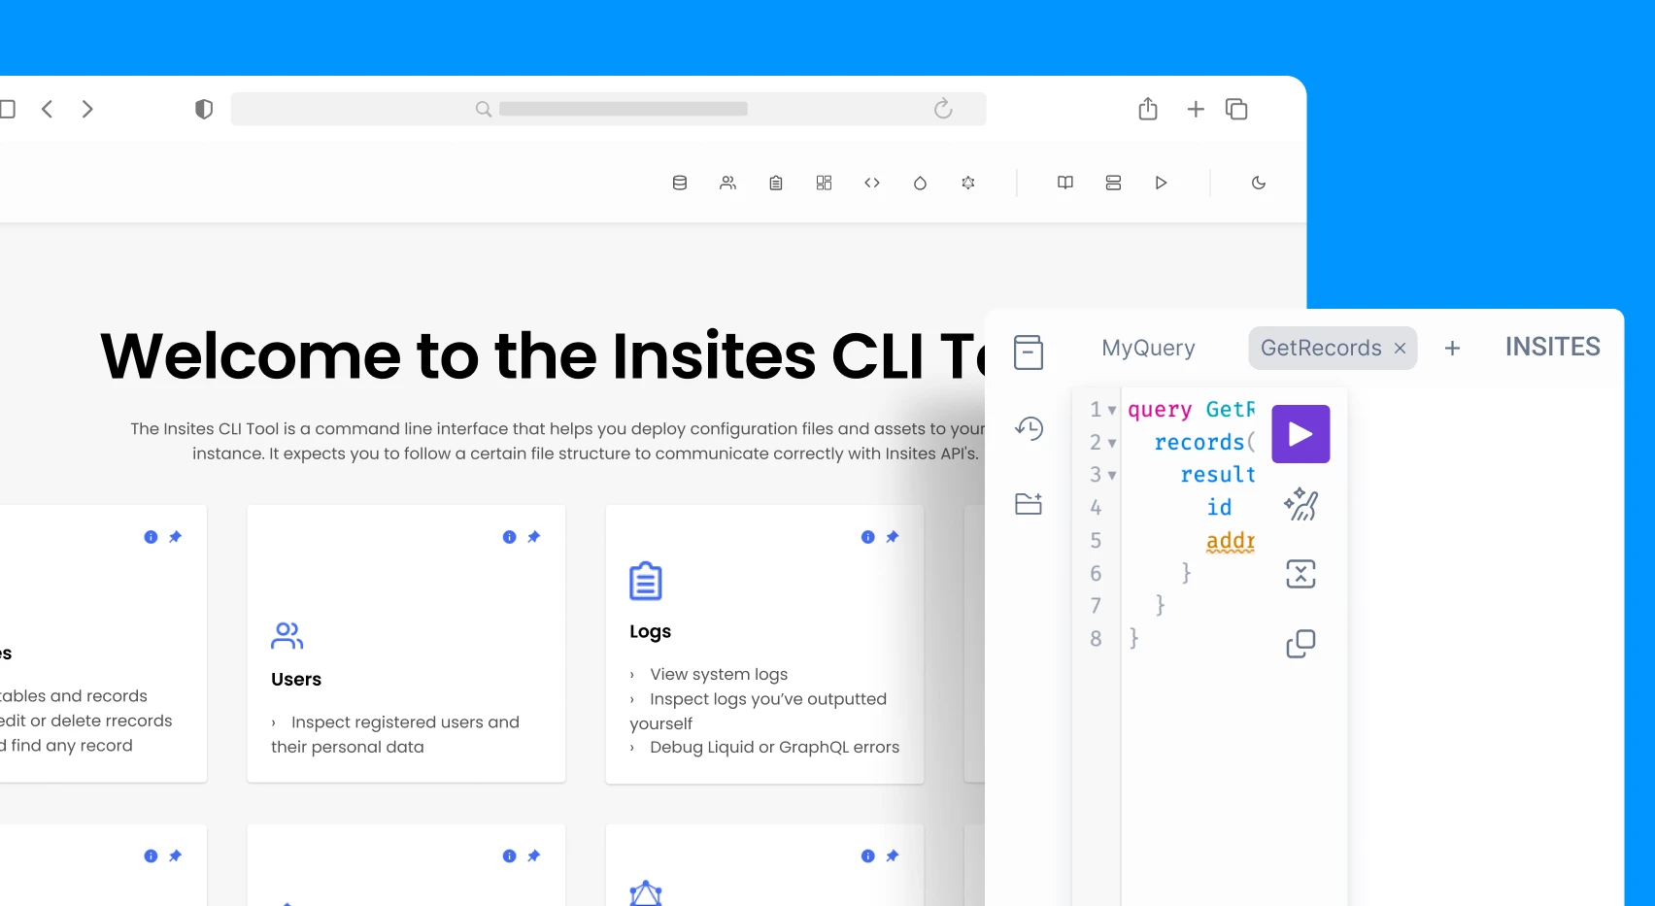The height and width of the screenshot is (906, 1655).
Task: Open query history in GraphiQL sidebar
Action: click(1029, 428)
